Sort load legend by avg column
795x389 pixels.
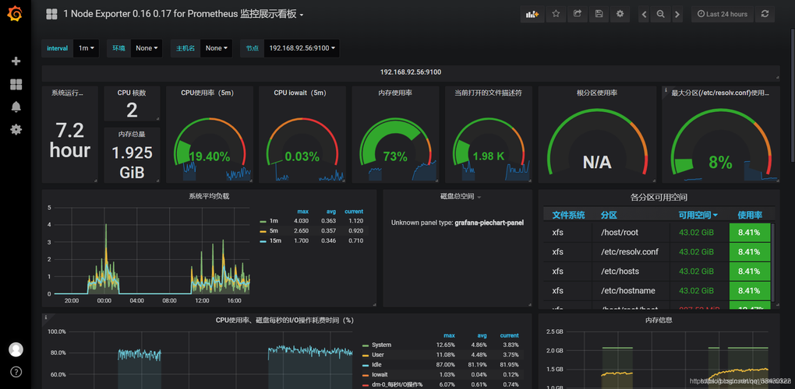pos(332,212)
